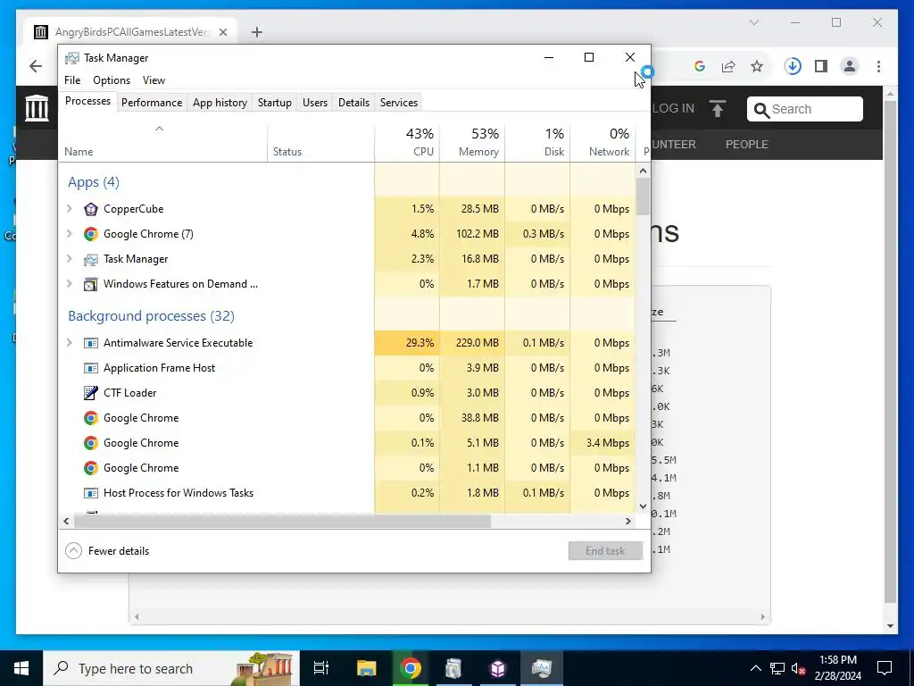914x686 pixels.
Task: Click the Host Process for Windows Tasks icon
Action: [90, 493]
